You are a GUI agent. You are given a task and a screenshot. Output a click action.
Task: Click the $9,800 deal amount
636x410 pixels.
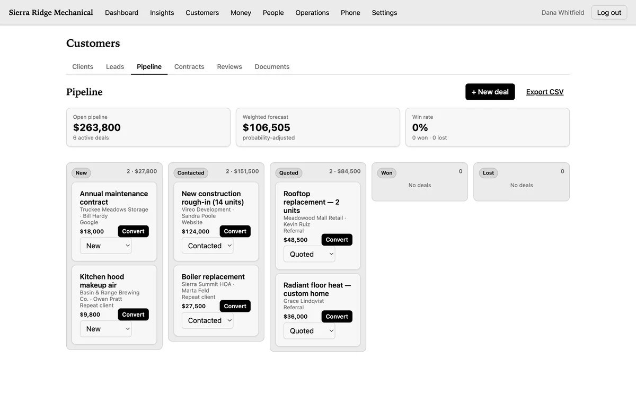(90, 315)
